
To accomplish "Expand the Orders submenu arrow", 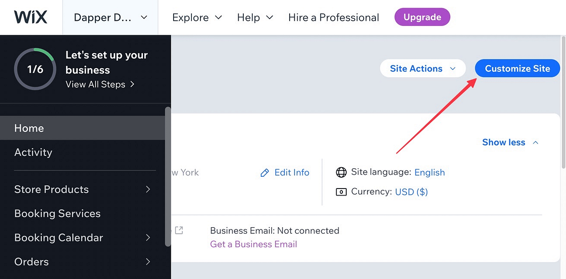I will [x=147, y=262].
